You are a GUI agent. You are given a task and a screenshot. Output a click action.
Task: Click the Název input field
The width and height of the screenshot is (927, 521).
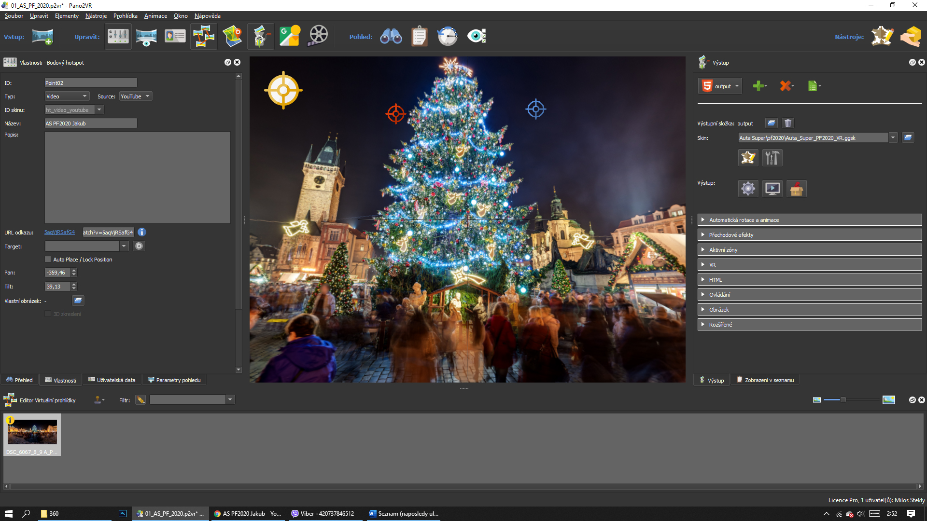click(91, 123)
